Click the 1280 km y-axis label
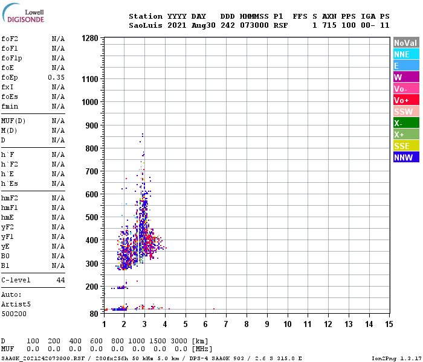The image size is (423, 362). [x=90, y=38]
